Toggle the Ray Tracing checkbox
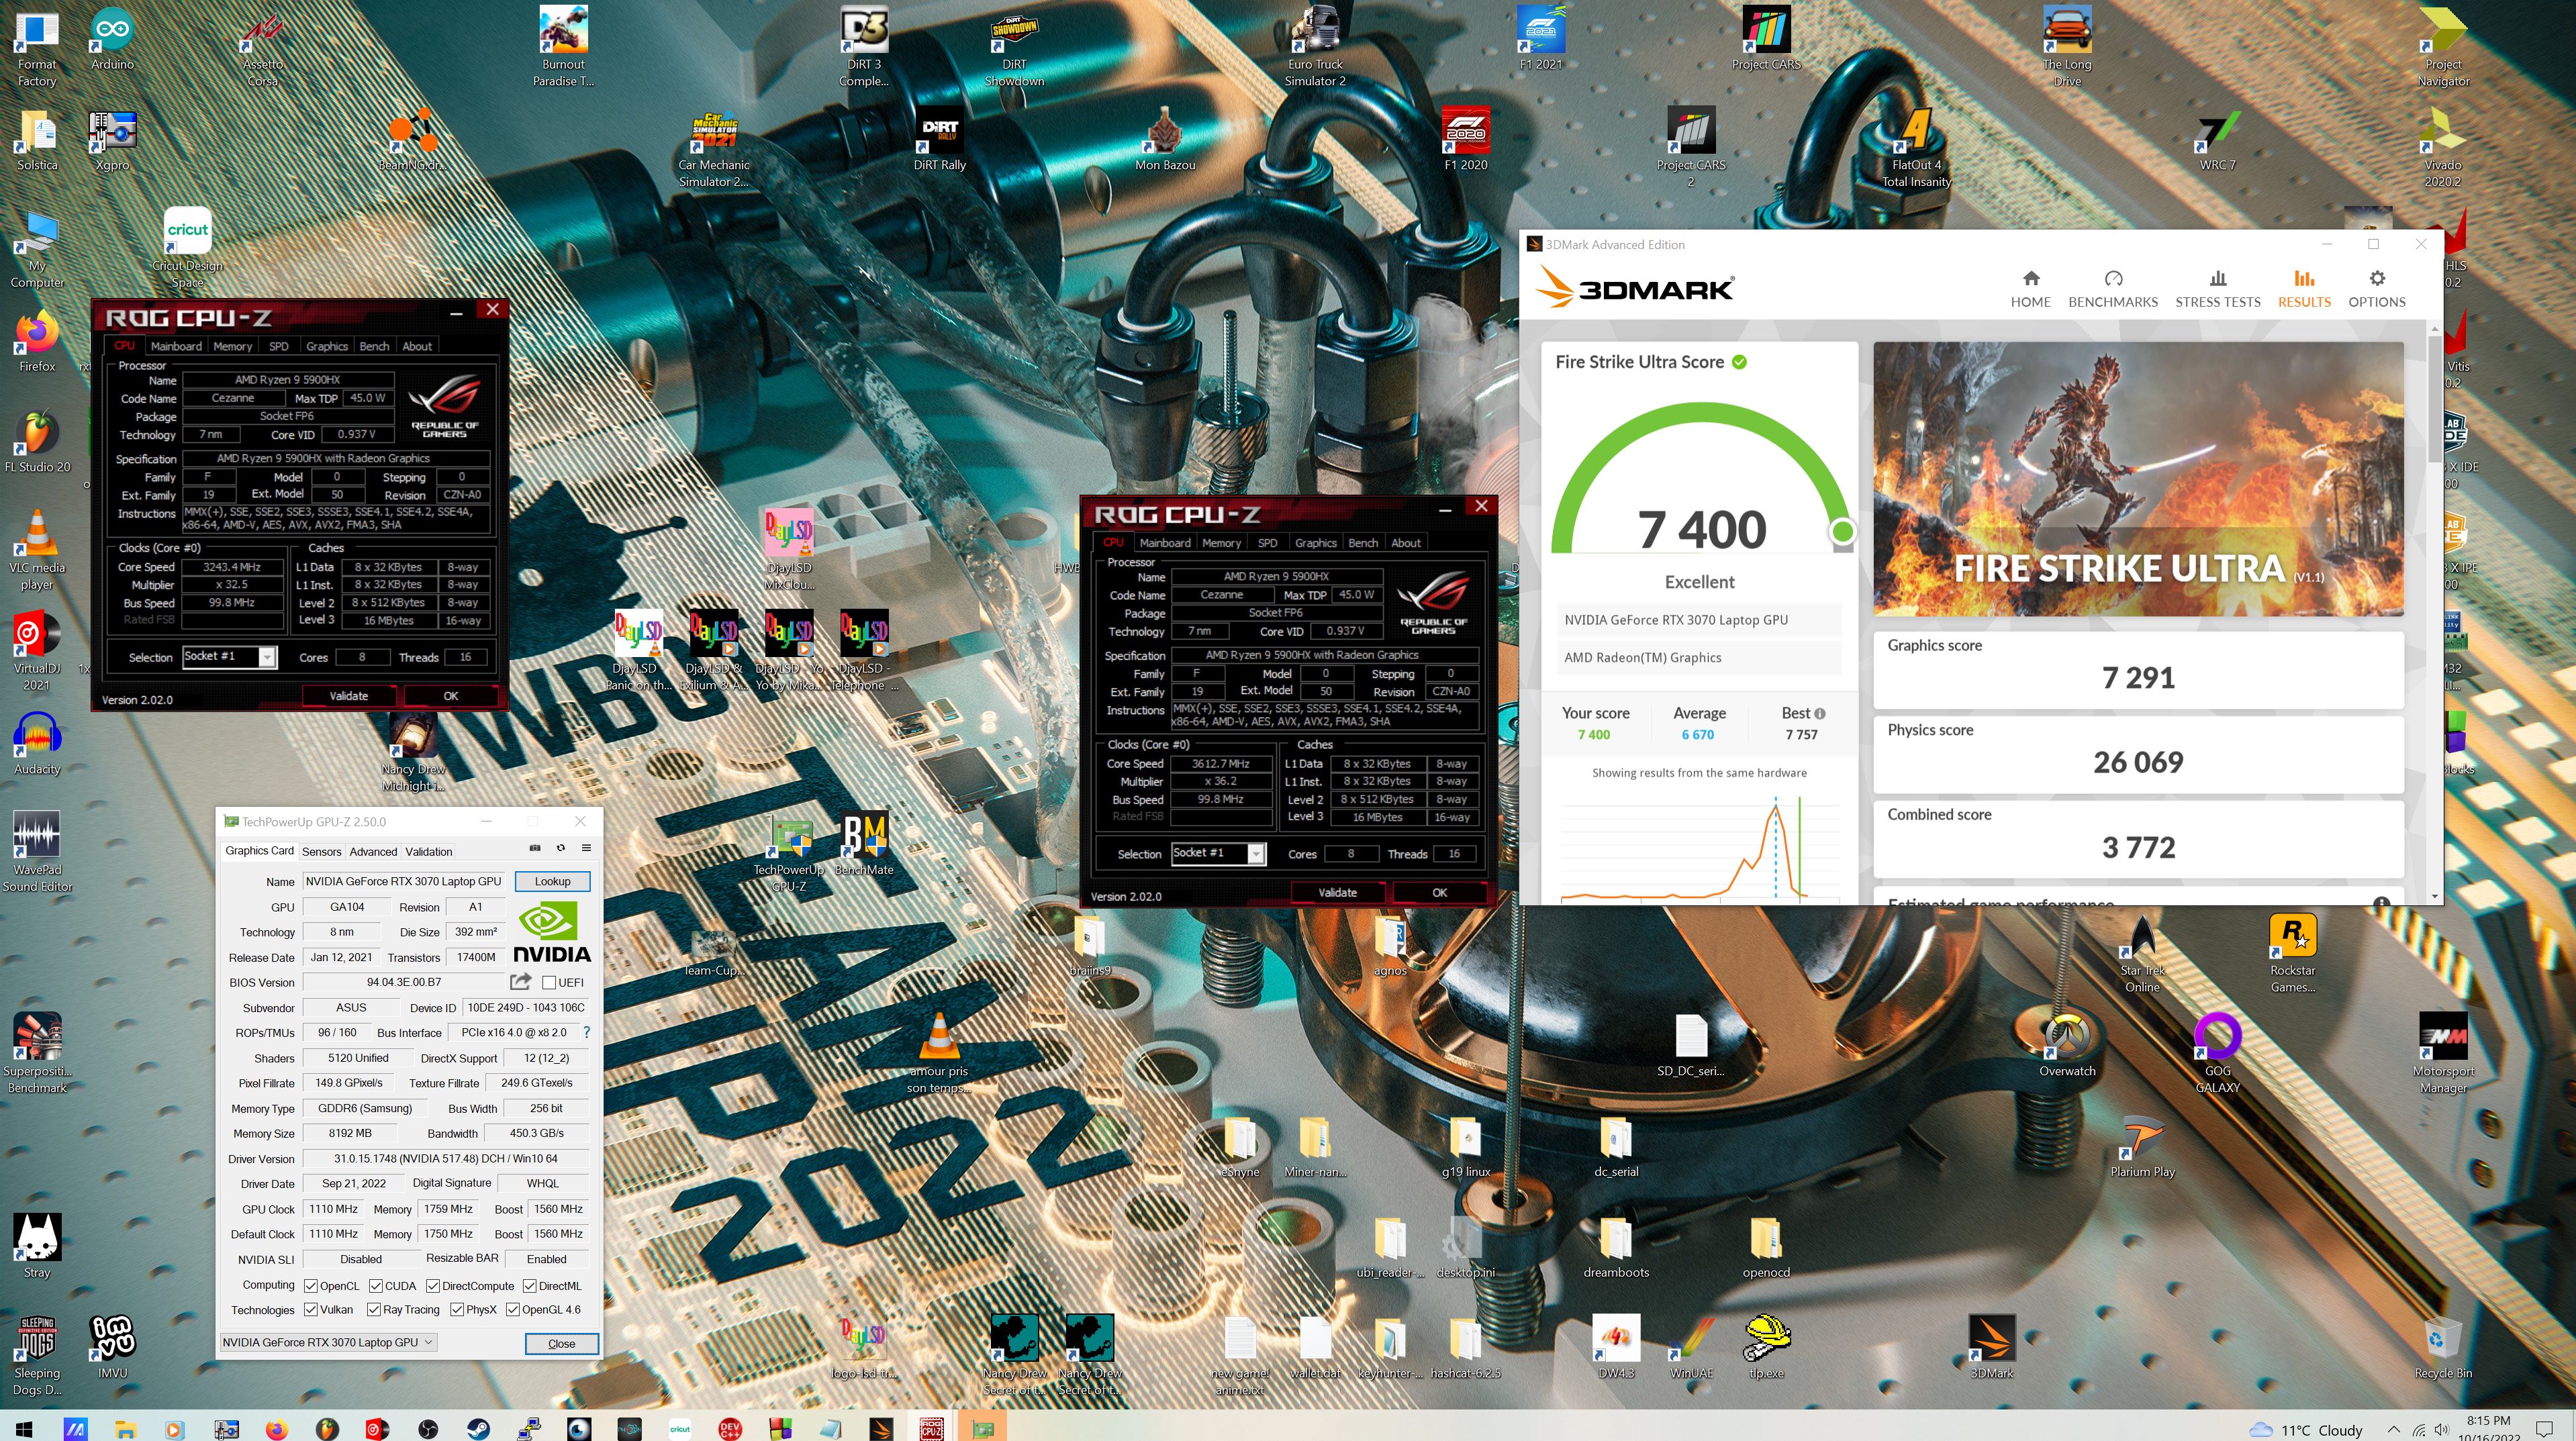Viewport: 2576px width, 1441px height. point(374,1310)
